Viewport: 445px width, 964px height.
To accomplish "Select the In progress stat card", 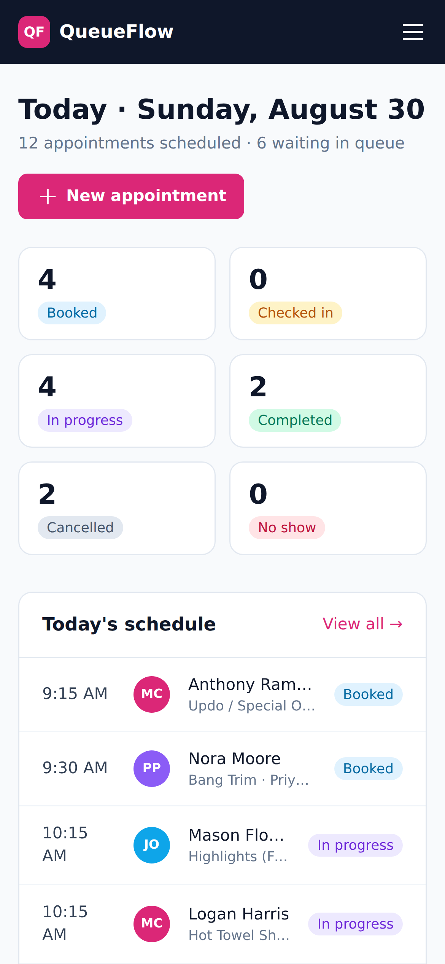I will pos(117,401).
